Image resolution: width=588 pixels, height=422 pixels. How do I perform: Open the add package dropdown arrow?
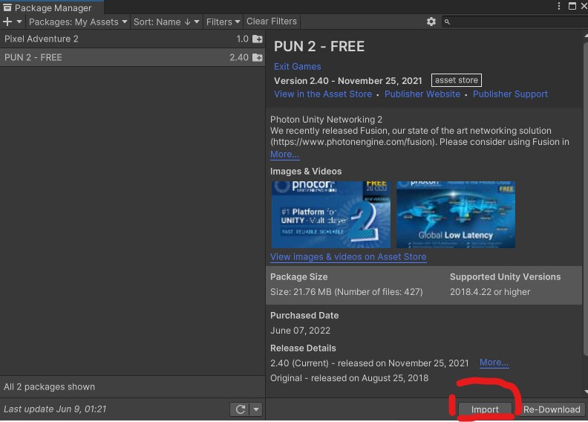[19, 22]
